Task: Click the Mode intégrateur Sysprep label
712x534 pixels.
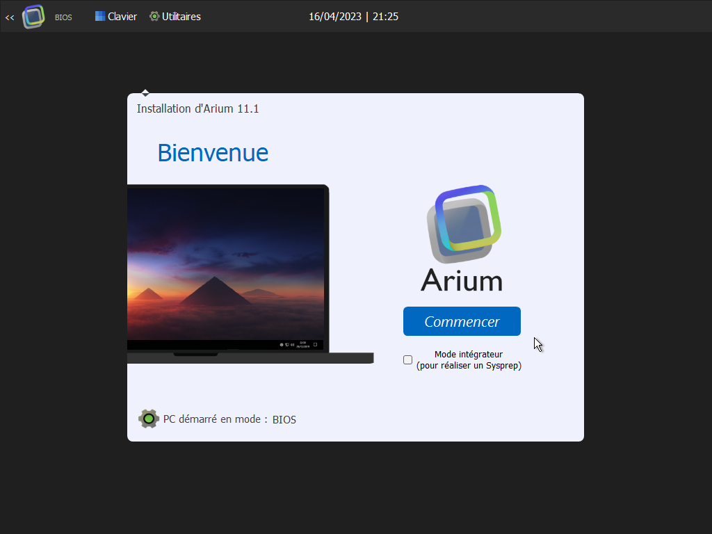Action: 469,359
